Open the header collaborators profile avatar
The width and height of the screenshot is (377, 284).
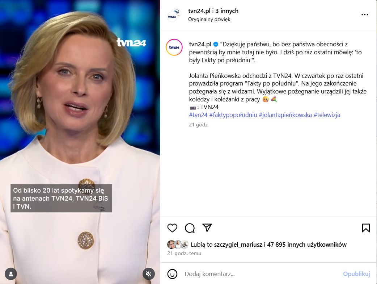[174, 15]
